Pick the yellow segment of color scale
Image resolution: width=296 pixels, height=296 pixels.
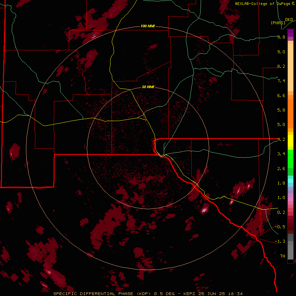click(x=290, y=141)
